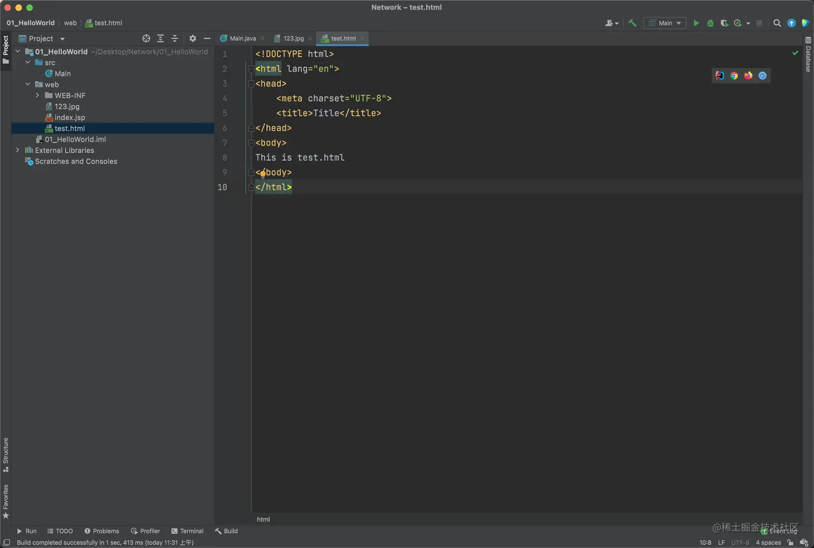Open the JetBrains toolbox colorful icon
Screen dimensions: 814x548
pos(805,23)
